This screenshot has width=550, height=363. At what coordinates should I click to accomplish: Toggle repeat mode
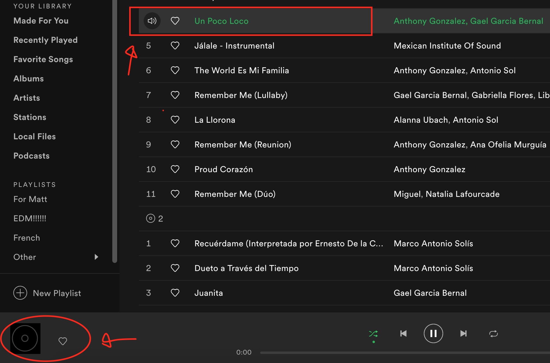[494, 333]
